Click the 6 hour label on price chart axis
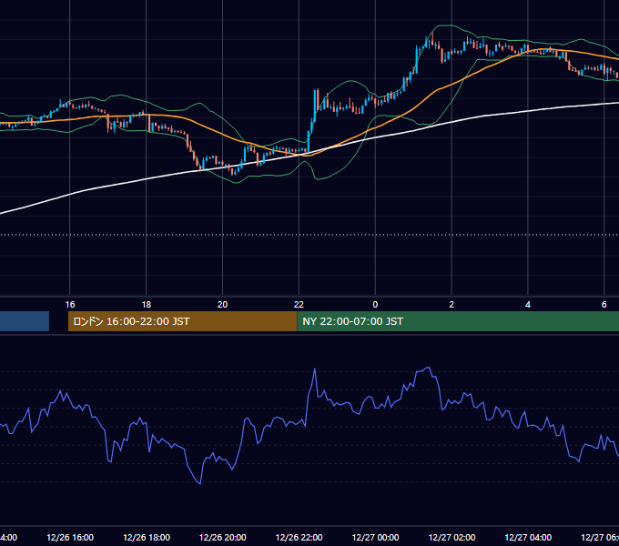Image resolution: width=619 pixels, height=546 pixels. click(604, 305)
